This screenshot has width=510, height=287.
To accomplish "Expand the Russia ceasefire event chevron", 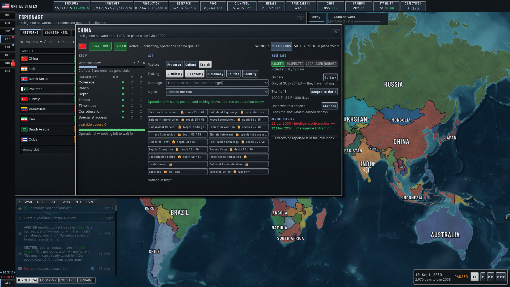I will coord(112,268).
